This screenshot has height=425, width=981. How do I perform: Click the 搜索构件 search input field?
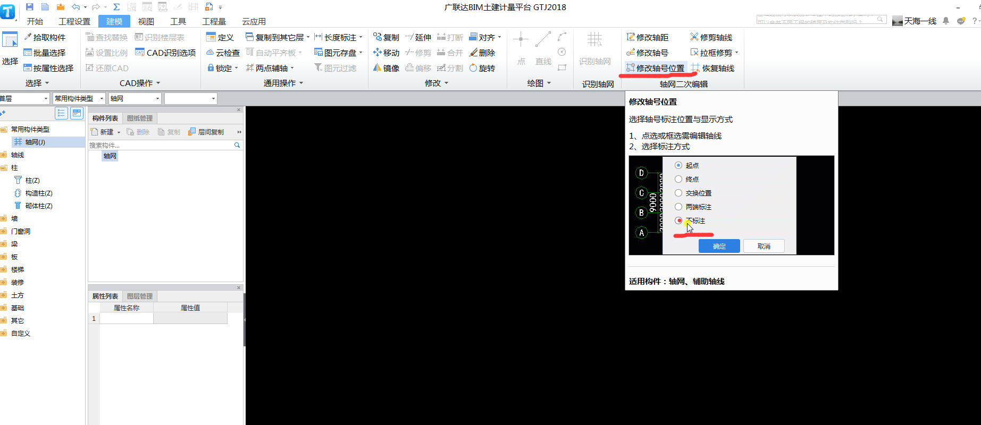click(161, 145)
